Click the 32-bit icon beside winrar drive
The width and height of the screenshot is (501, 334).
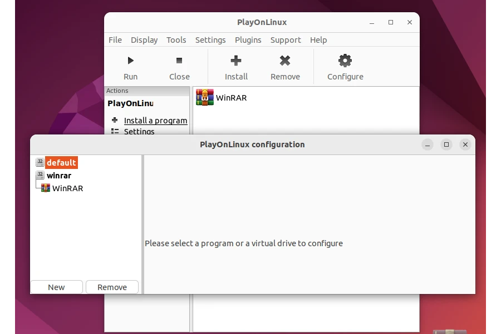pyautogui.click(x=40, y=175)
